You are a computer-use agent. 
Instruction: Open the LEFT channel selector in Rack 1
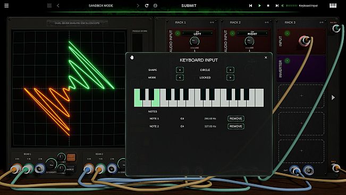coord(197,33)
